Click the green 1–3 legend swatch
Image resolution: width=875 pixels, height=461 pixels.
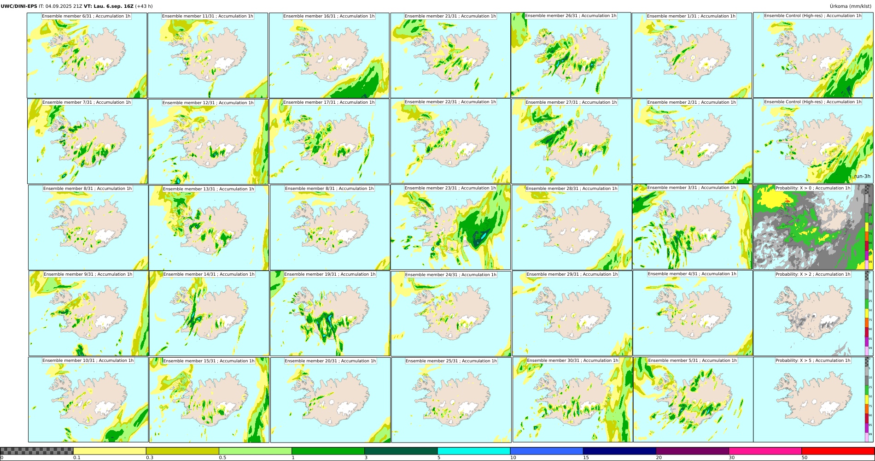pos(328,451)
